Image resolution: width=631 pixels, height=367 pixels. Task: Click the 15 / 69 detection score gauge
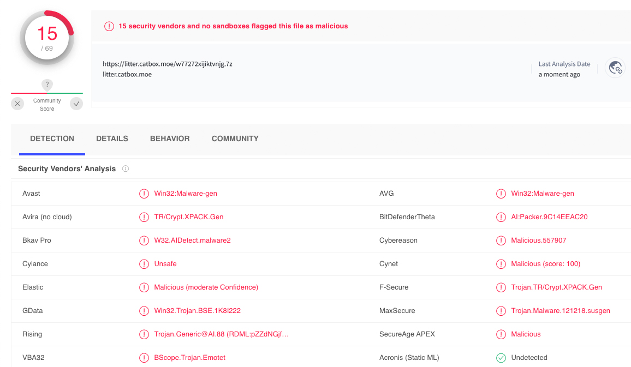47,38
